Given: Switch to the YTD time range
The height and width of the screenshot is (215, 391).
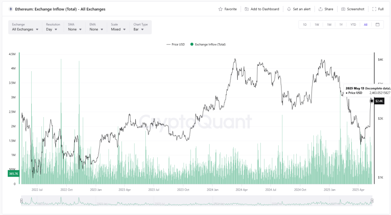Looking at the screenshot, I should (353, 24).
